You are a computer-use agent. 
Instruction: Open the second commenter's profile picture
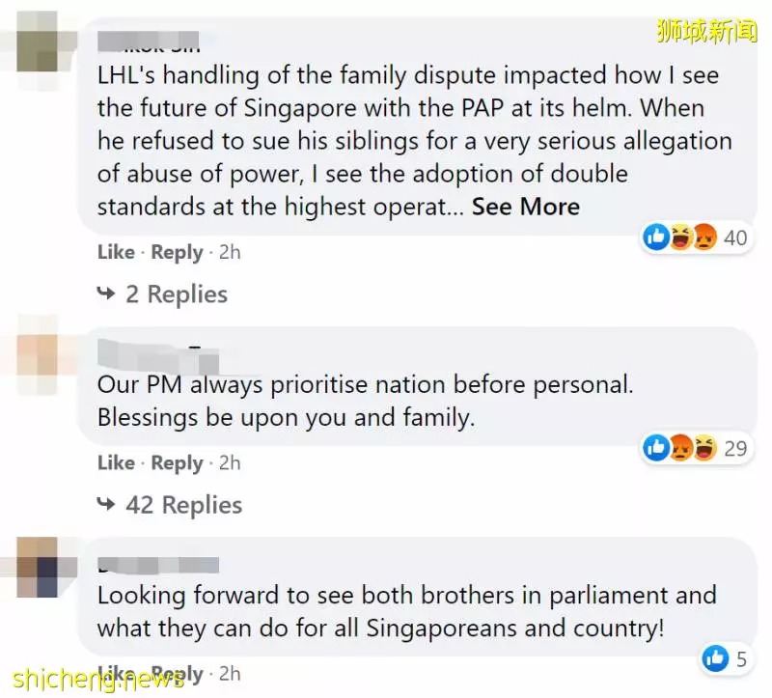coord(38,354)
